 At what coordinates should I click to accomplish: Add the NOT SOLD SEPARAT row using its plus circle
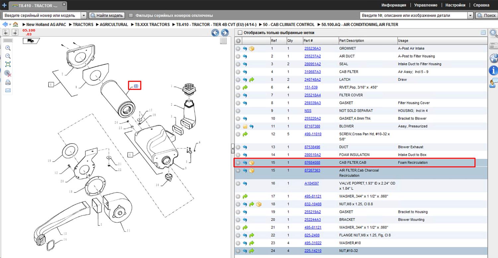pos(238,111)
